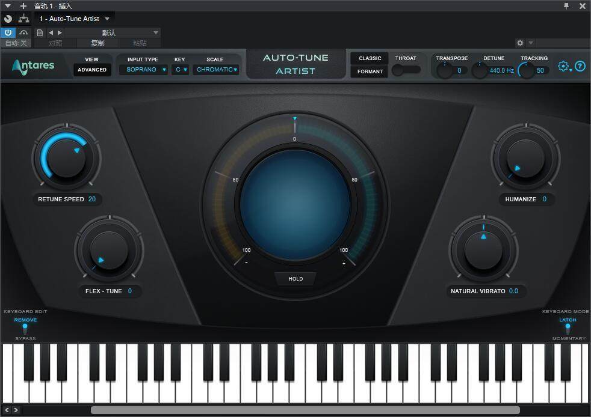The width and height of the screenshot is (591, 417).
Task: Click the preset file icon
Action: click(40, 32)
